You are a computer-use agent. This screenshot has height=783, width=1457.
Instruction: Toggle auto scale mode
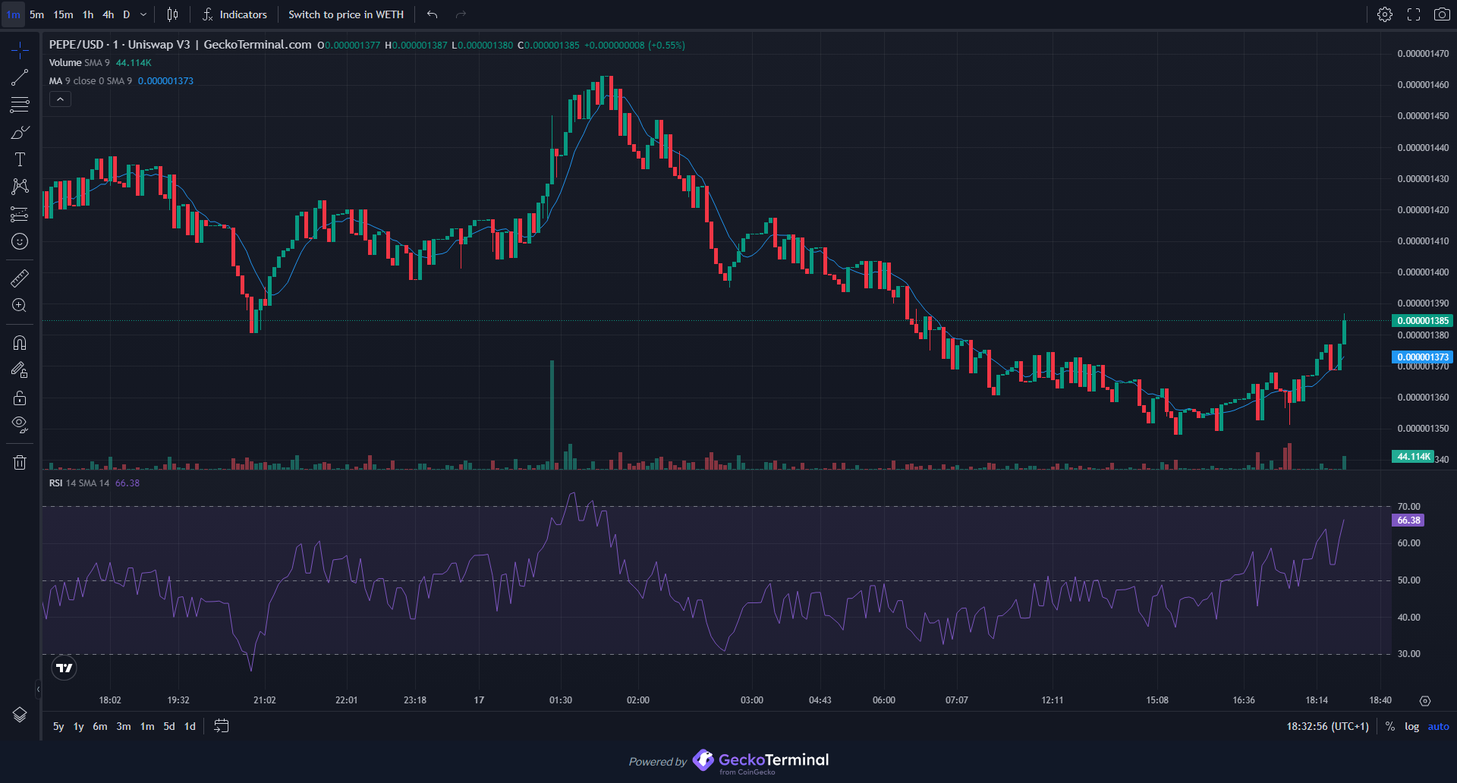1439,727
